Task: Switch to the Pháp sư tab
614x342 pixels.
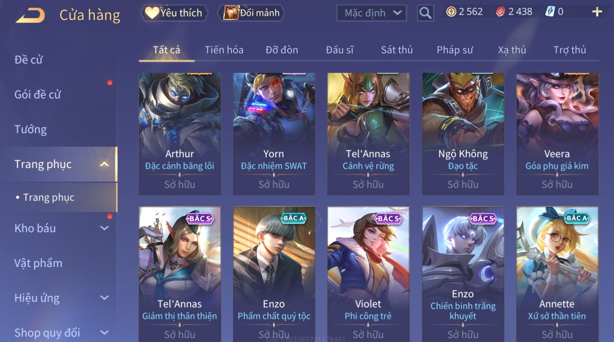Action: [455, 50]
